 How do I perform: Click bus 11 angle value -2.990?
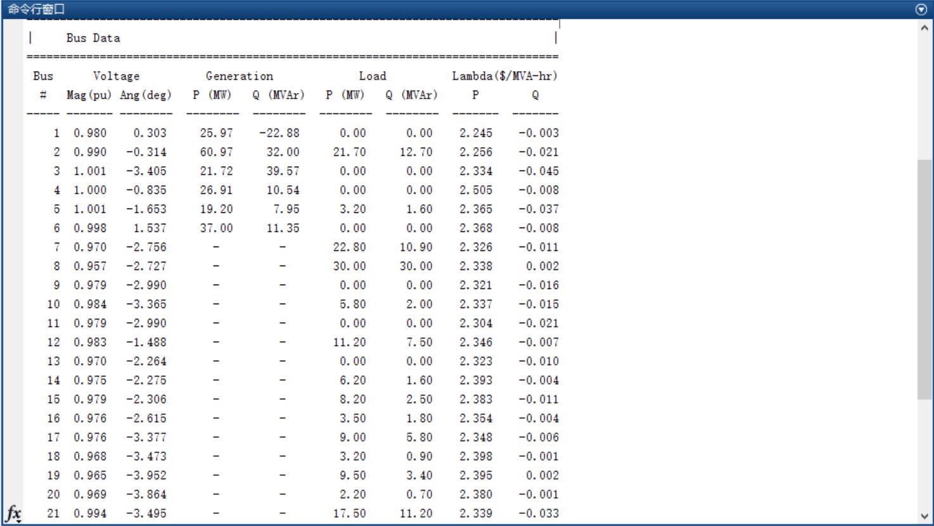point(146,323)
